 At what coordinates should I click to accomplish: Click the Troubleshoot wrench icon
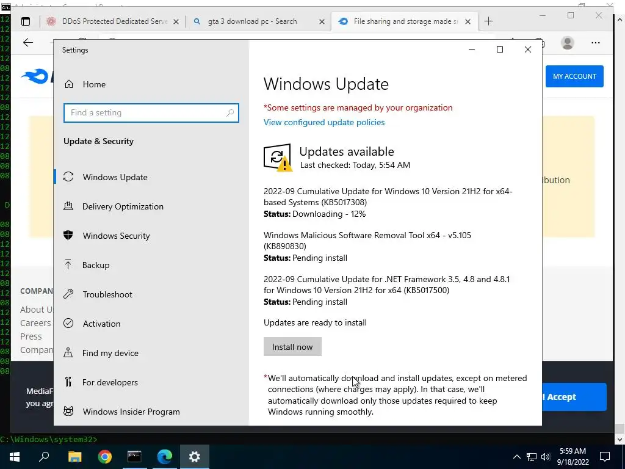[68, 294]
